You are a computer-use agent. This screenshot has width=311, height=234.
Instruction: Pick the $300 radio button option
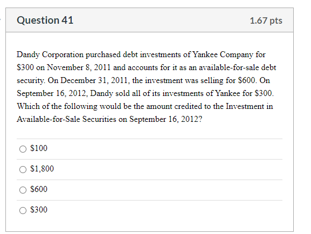[x=23, y=210]
